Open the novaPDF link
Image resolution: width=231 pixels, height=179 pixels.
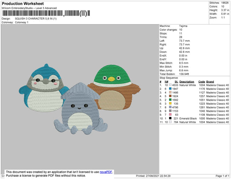[106, 172]
